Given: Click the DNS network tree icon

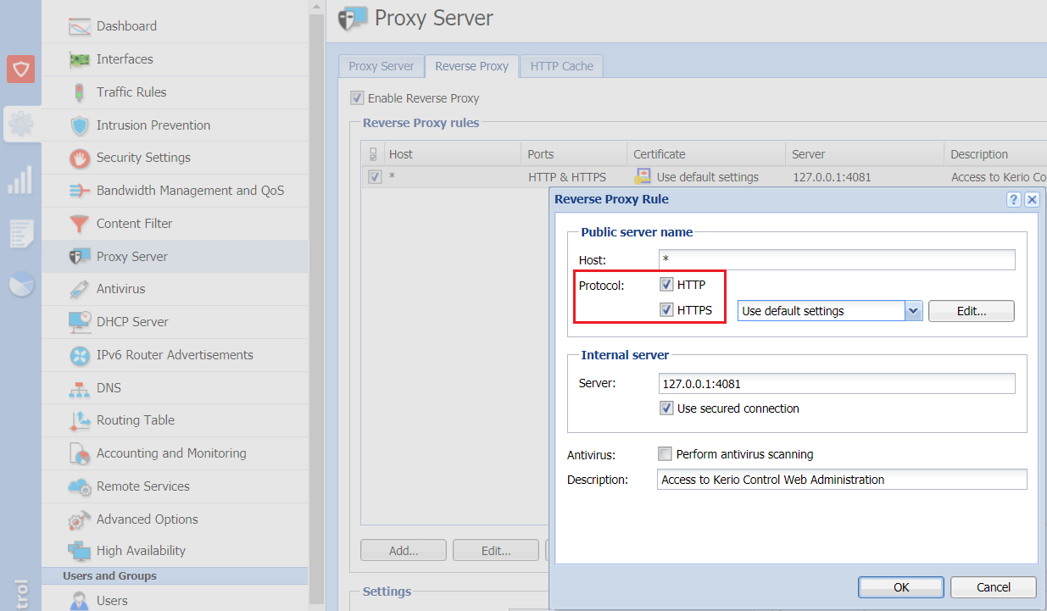Looking at the screenshot, I should tap(80, 388).
